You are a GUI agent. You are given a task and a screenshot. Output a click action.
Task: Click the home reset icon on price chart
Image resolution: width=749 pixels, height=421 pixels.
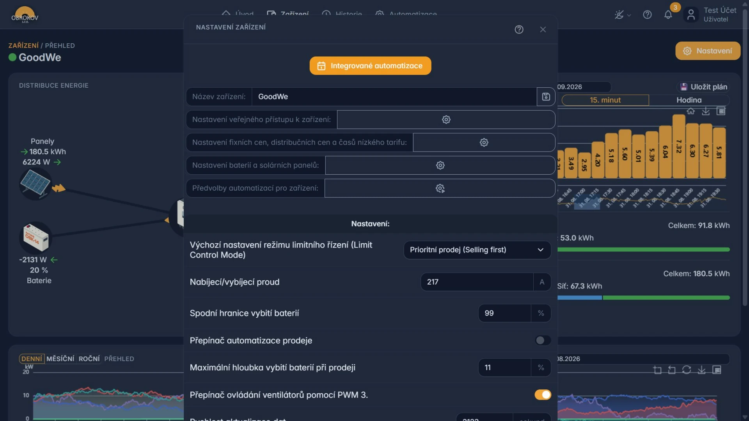(690, 111)
